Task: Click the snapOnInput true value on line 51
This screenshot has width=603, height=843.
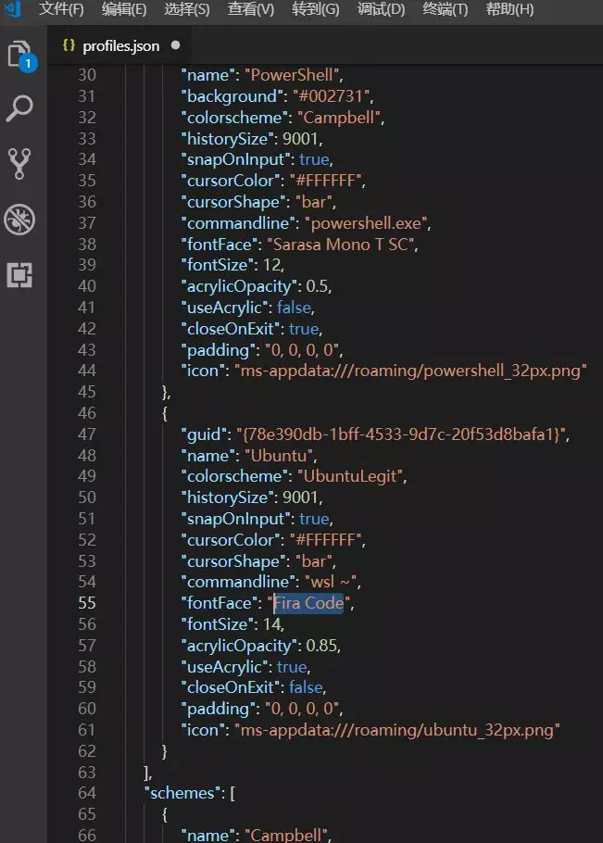Action: pos(314,518)
